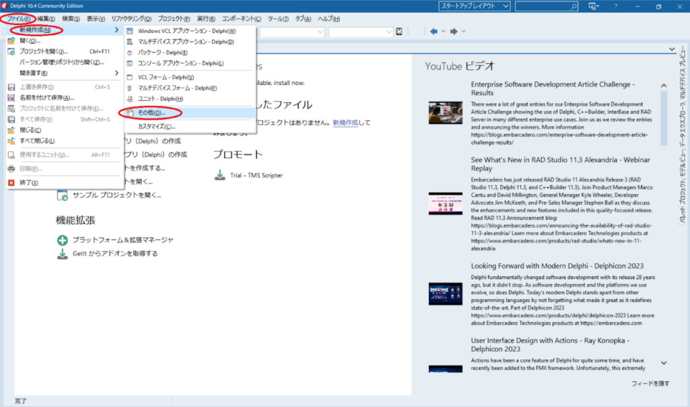Open the 実行(R) menu
This screenshot has width=690, height=407.
point(206,19)
